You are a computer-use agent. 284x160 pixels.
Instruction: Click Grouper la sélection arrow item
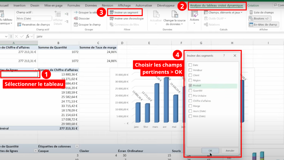click(85, 12)
